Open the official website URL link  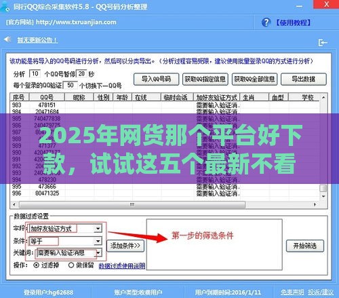click(x=76, y=22)
